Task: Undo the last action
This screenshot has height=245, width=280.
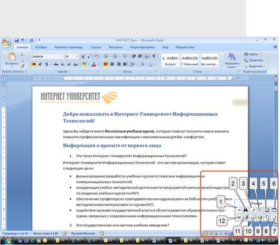Action: 22,40
